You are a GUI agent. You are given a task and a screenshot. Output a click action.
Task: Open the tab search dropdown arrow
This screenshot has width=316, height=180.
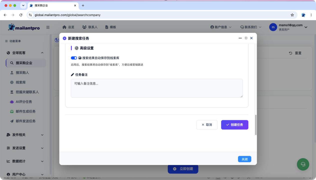(x=23, y=6)
